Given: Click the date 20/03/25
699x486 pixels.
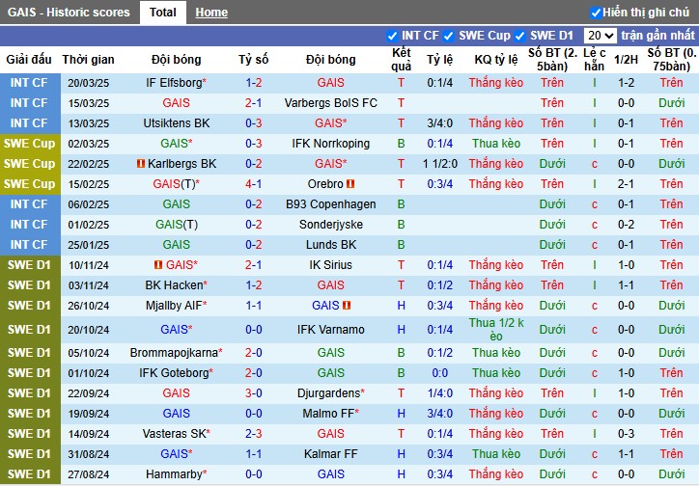Looking at the screenshot, I should pos(88,83).
